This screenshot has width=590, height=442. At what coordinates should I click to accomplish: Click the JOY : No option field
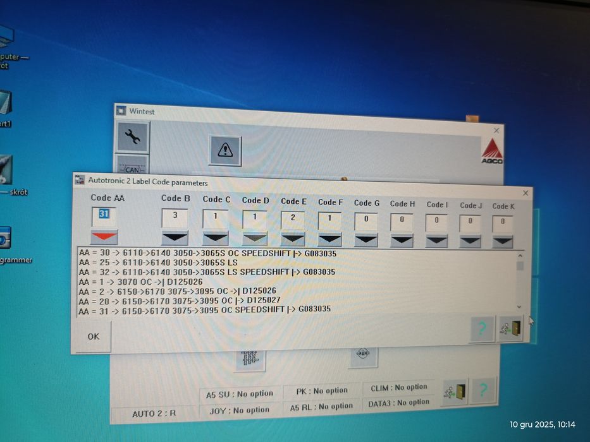[240, 410]
